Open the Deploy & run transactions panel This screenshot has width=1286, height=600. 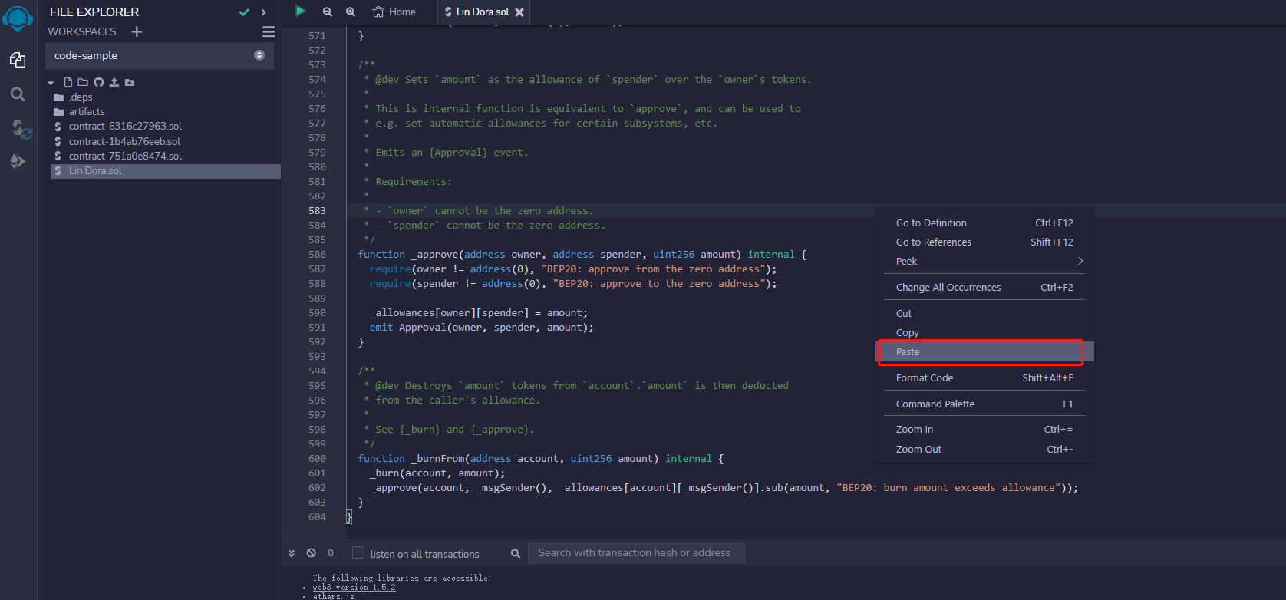[x=18, y=161]
